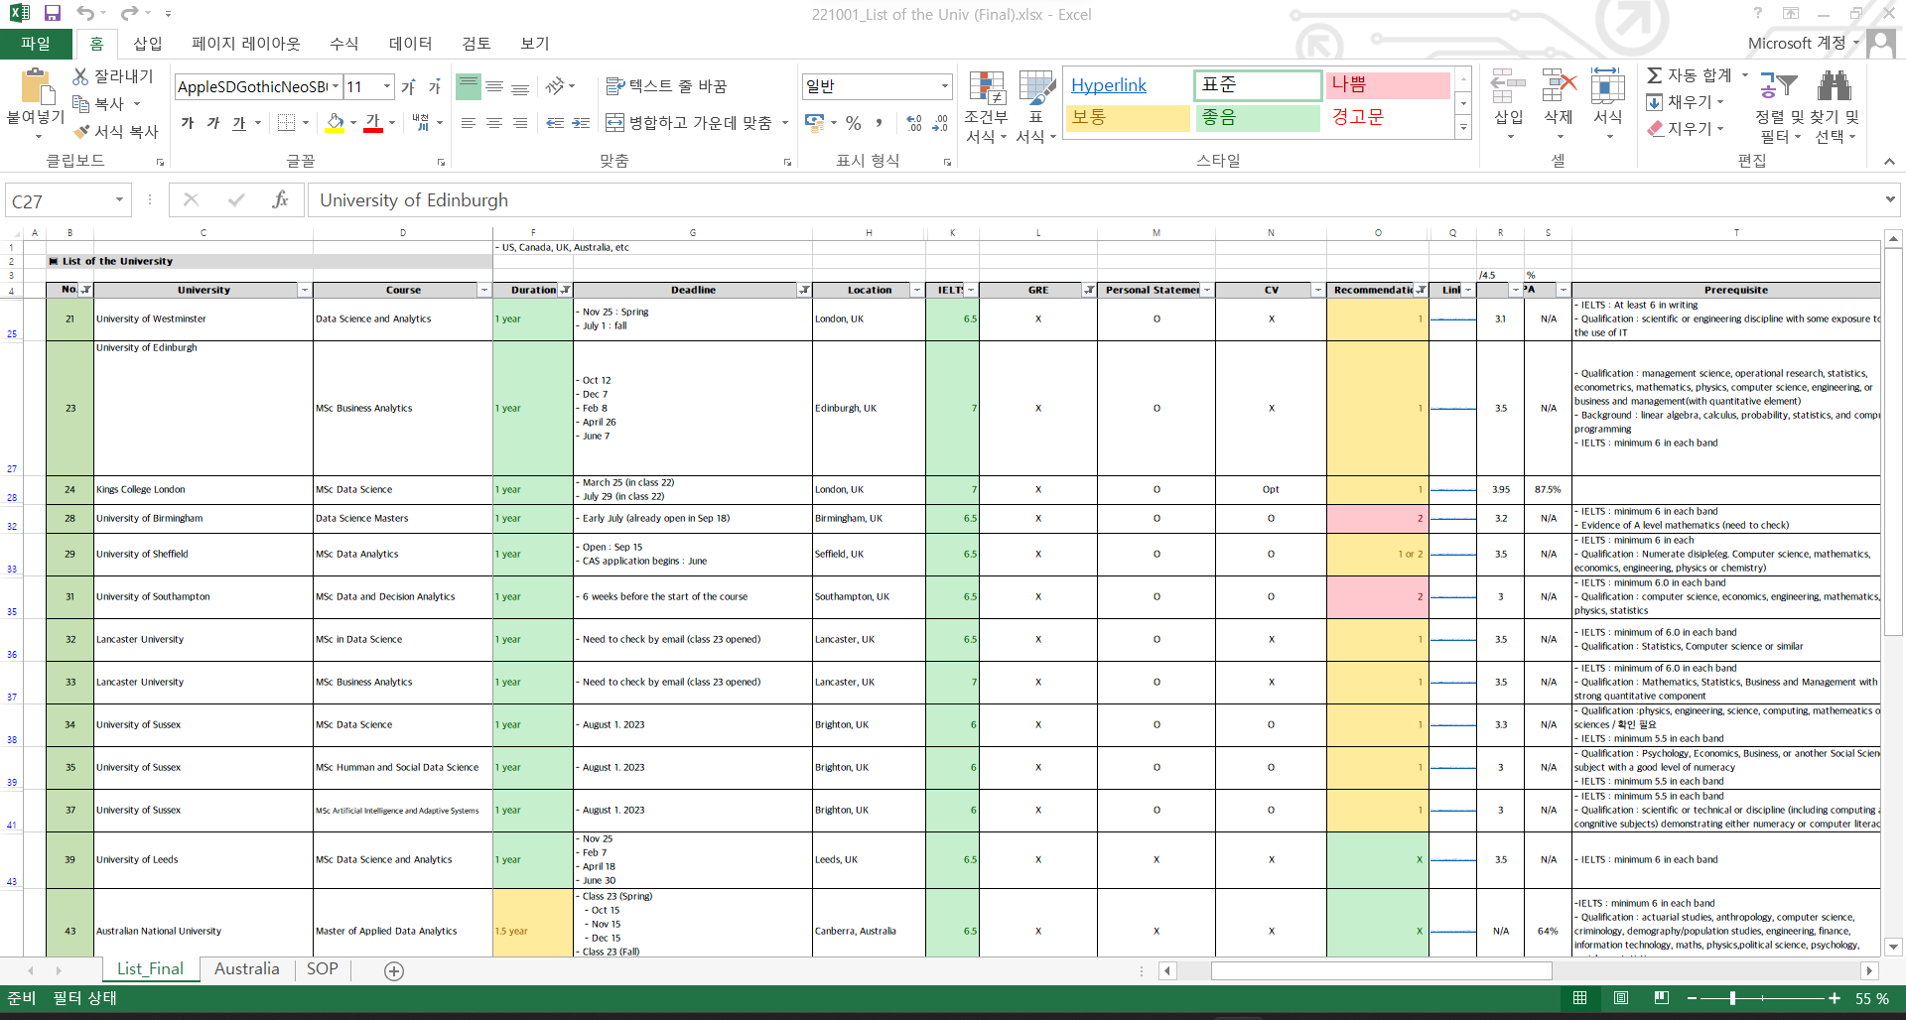Viewport: 1906px width, 1020px height.
Task: Click the decrease indent icon
Action: click(x=555, y=123)
